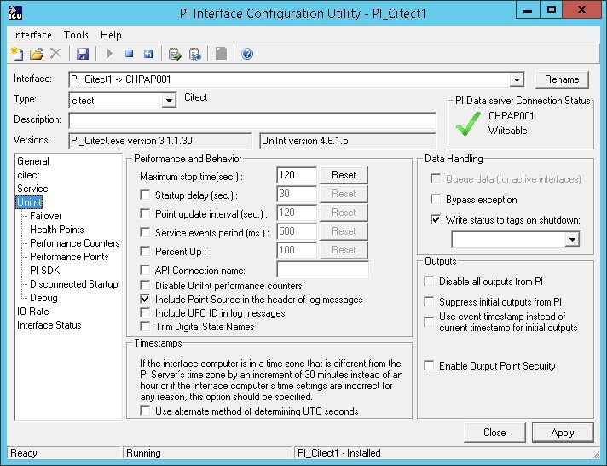607x466 pixels.
Task: Open the Help menu
Action: [111, 35]
